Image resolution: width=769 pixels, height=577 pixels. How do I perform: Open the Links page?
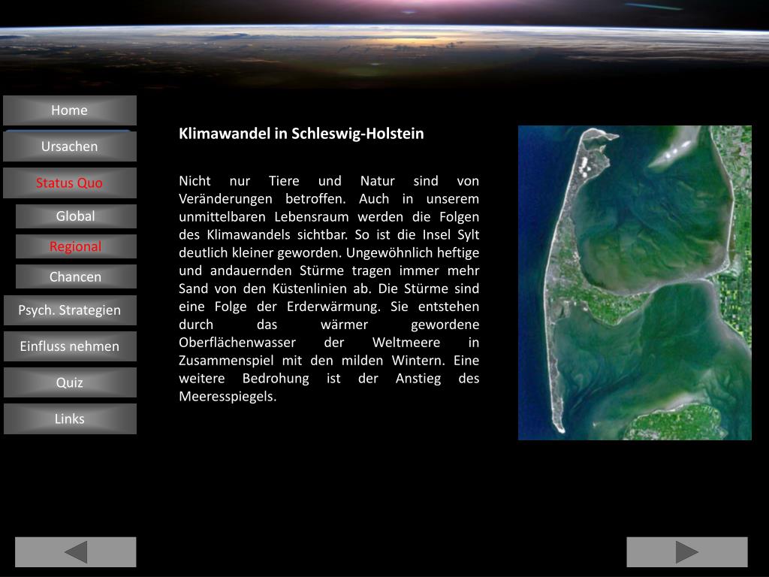coord(70,419)
